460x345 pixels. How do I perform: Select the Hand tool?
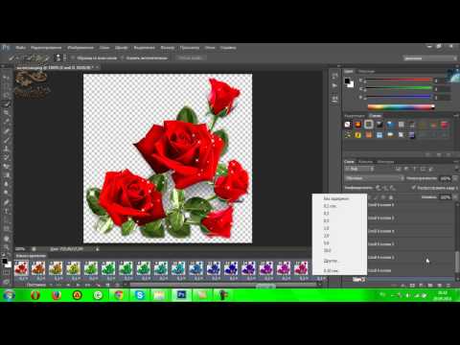click(x=7, y=238)
